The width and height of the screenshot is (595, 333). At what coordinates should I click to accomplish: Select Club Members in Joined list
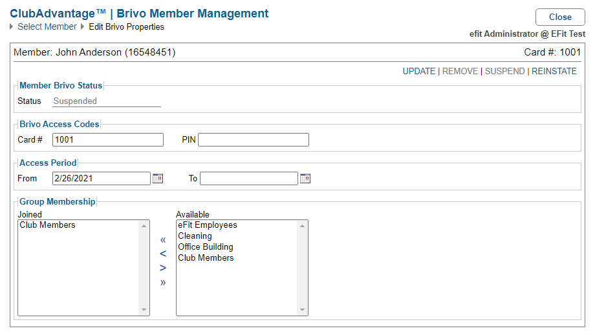(78, 225)
